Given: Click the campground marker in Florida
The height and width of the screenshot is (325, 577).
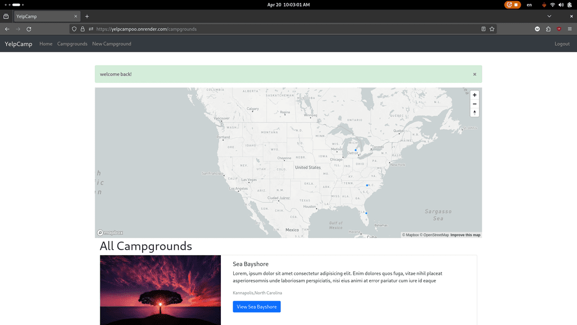Looking at the screenshot, I should point(366,213).
